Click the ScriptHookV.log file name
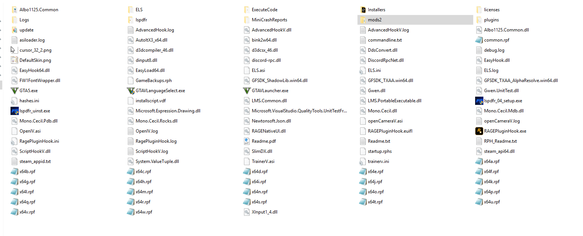The image size is (583, 236). [151, 151]
